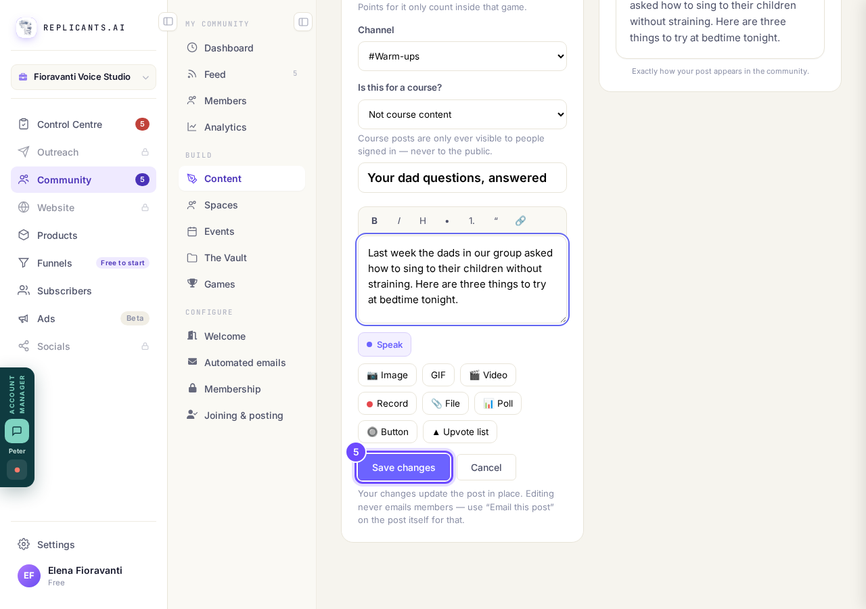Open the EF user avatar
This screenshot has height=609, width=866.
click(29, 576)
